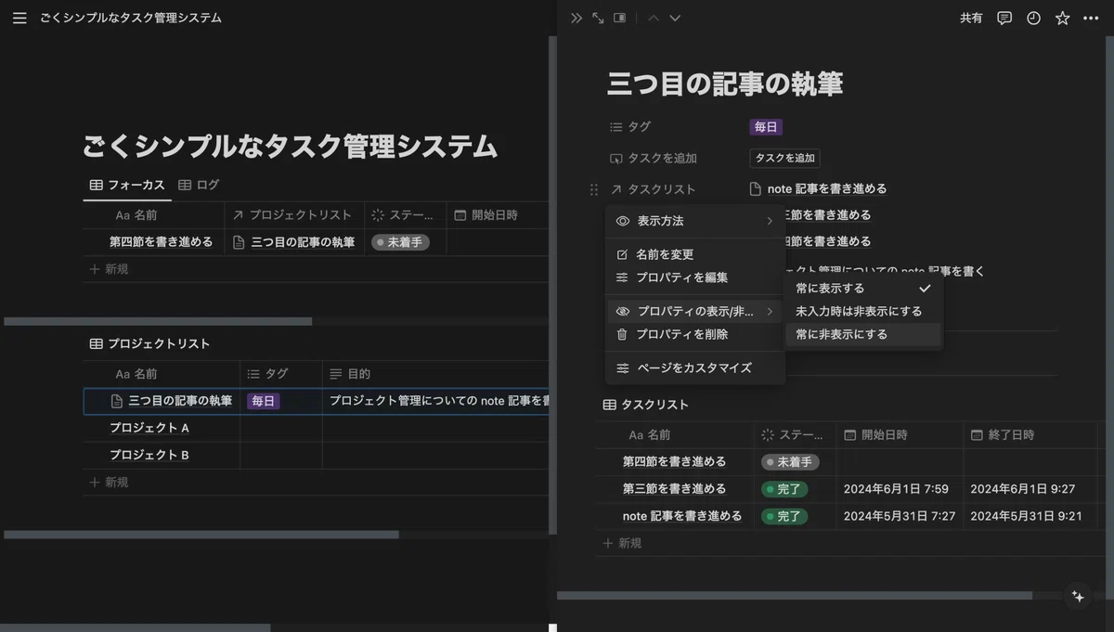
Task: Choose 名前を変更 from context menu
Action: pos(694,254)
